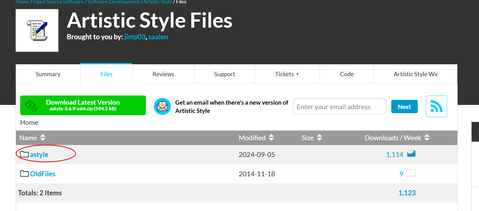Viewport: 479px width, 211px height.
Task: Click the Totals: 2 Items text
Action: 40,193
